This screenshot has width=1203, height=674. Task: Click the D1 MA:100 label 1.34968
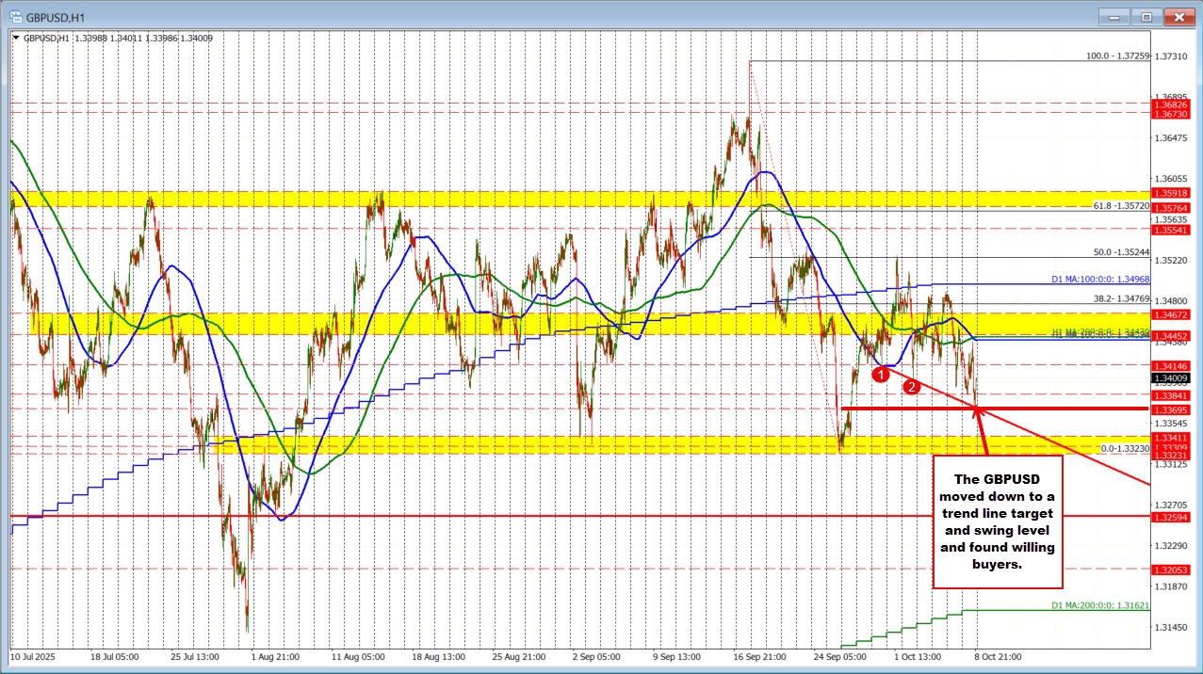[x=1110, y=280]
